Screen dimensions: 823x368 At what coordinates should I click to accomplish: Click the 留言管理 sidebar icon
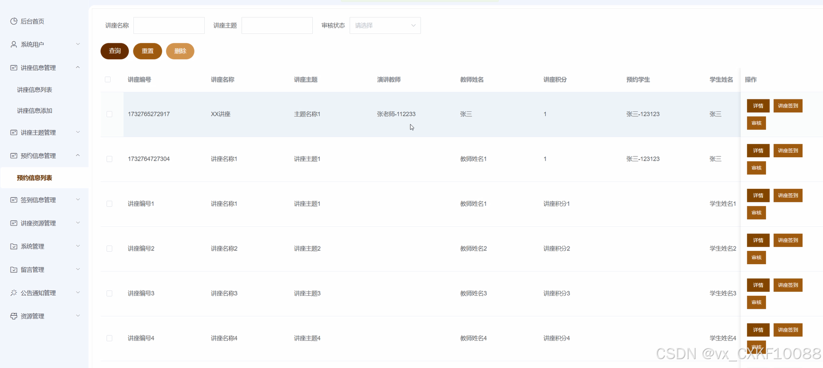[14, 270]
